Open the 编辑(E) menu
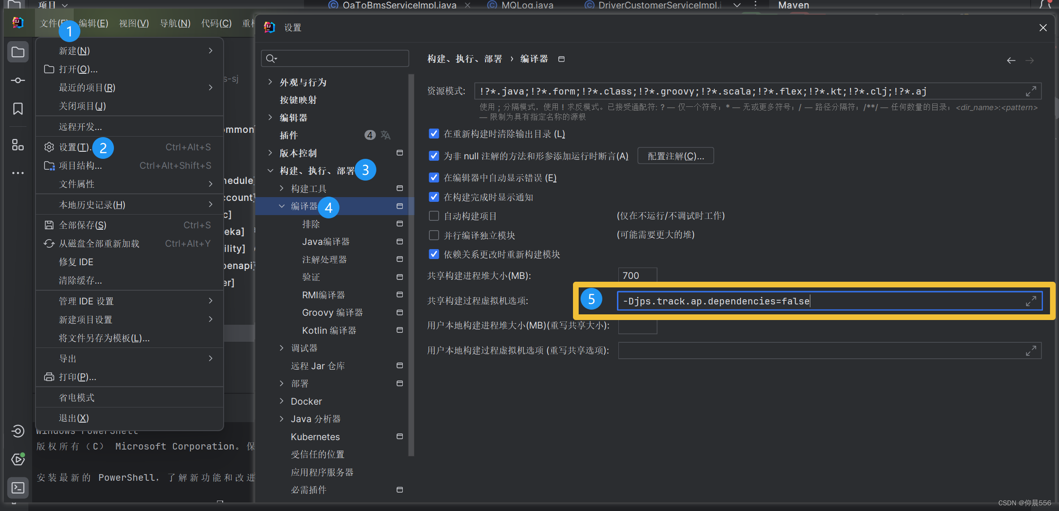1059x511 pixels. [94, 23]
